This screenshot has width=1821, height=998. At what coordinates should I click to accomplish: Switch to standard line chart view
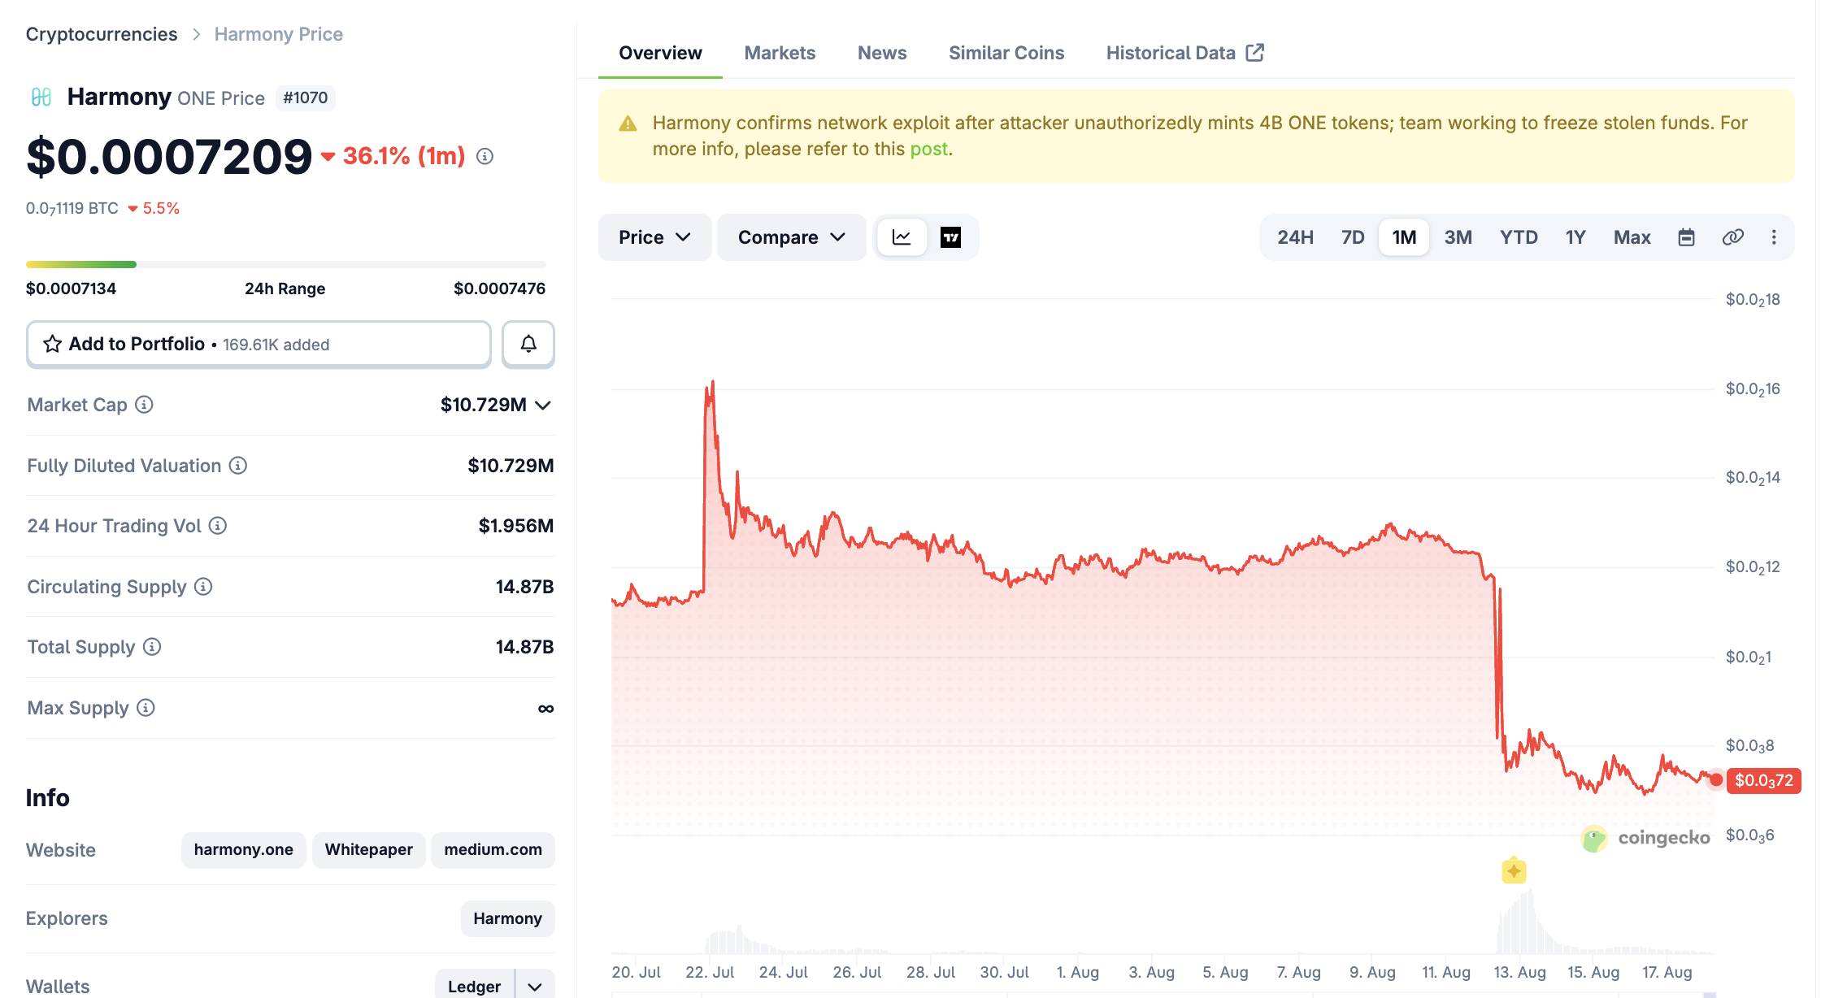[x=902, y=237]
